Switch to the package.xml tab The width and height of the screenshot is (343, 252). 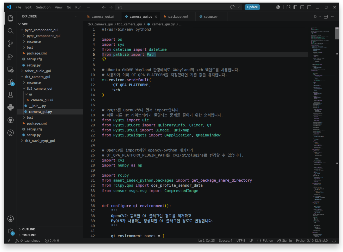[178, 17]
